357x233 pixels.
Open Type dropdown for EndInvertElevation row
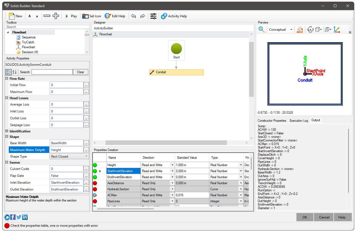coord(241,177)
